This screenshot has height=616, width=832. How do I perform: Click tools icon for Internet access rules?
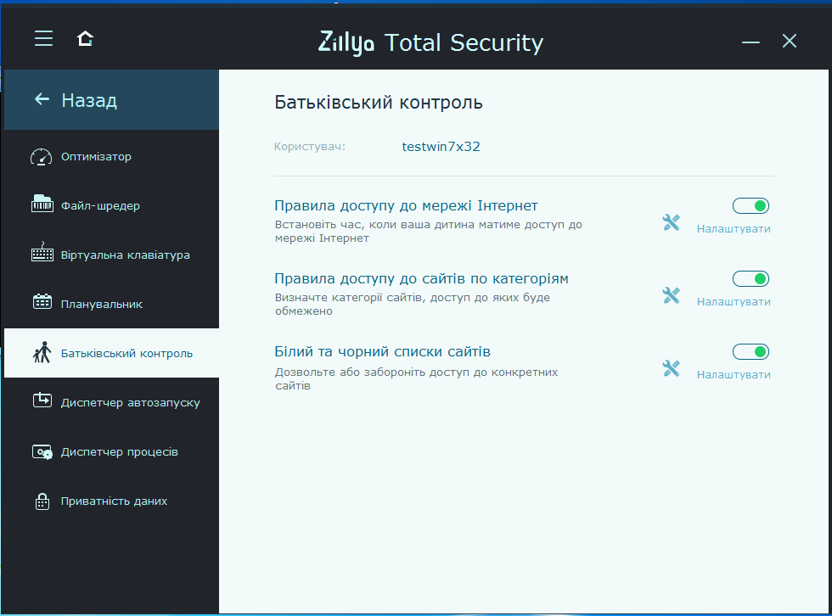672,222
